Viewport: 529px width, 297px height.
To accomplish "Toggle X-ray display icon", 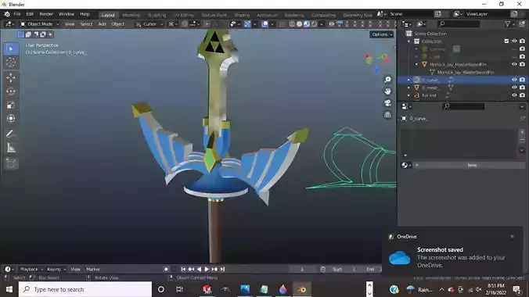I will click(282, 24).
